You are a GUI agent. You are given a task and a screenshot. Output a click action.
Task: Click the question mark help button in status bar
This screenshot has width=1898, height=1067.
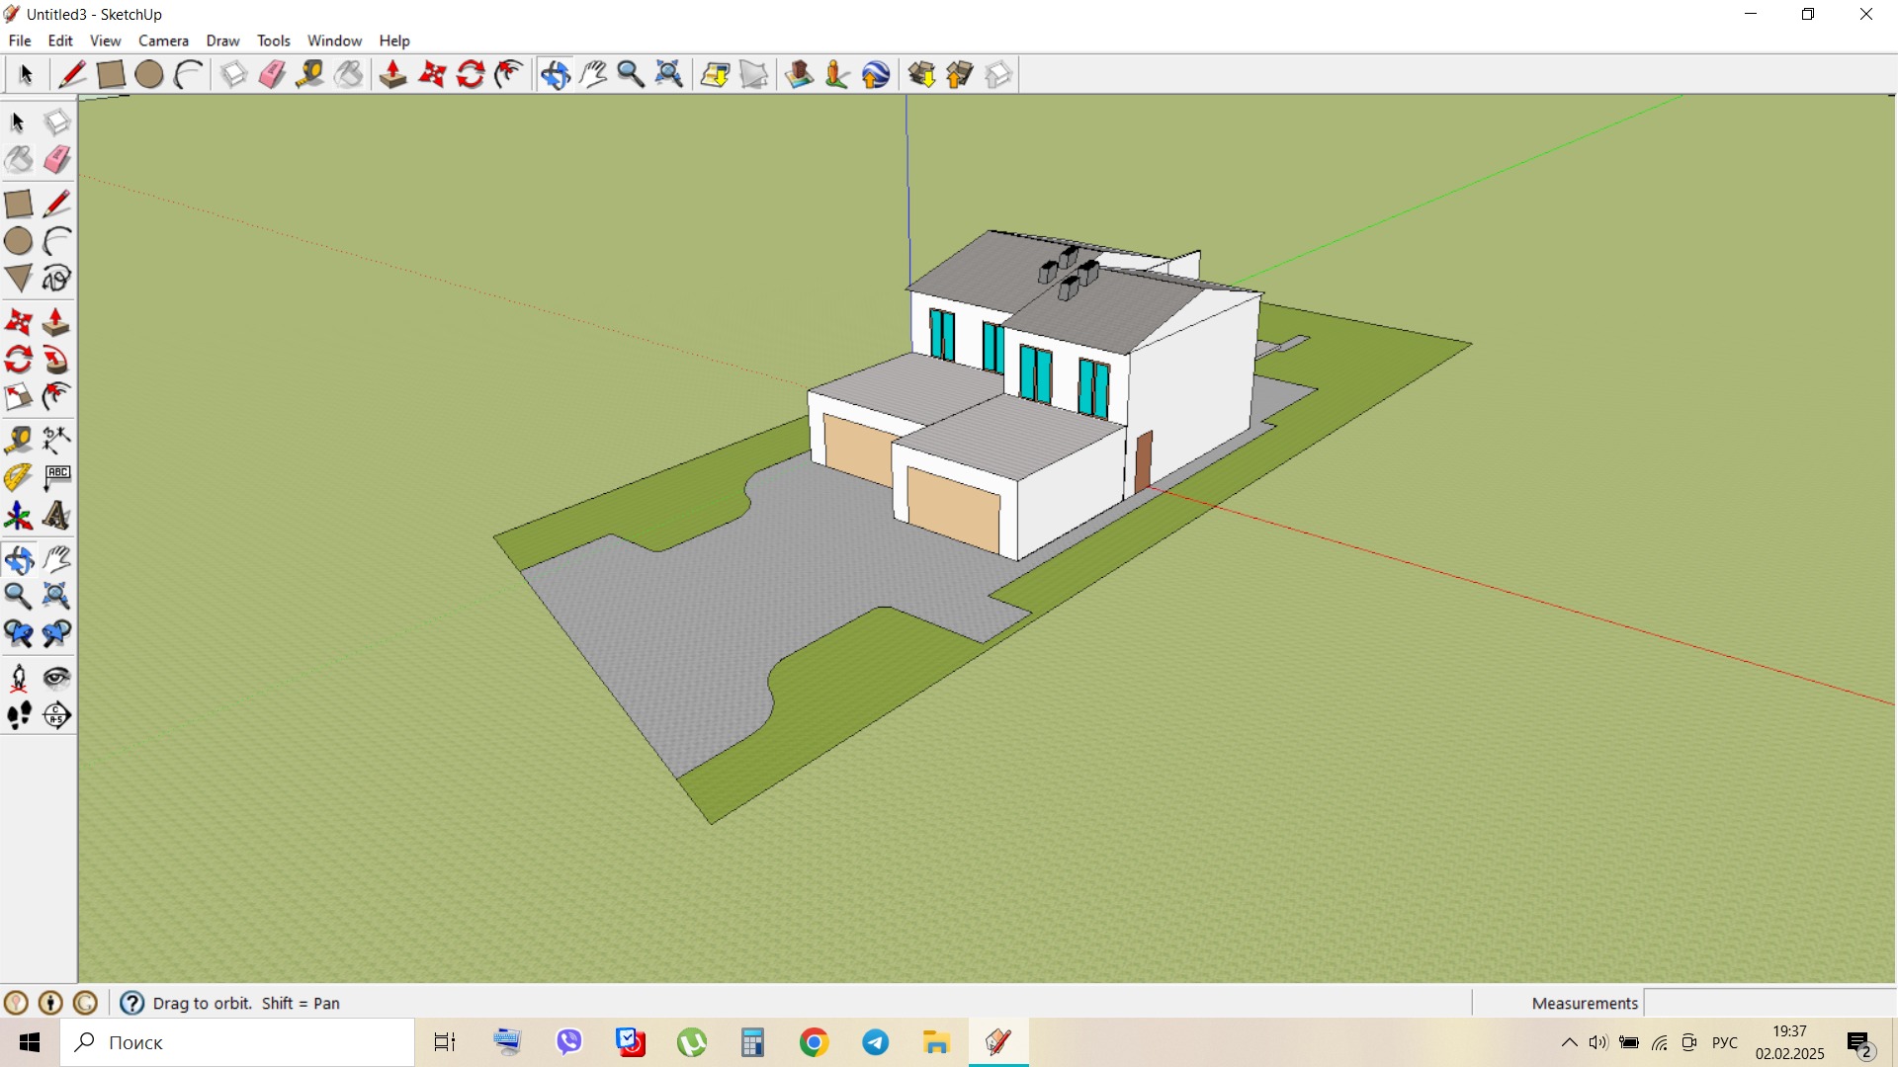(x=130, y=1003)
